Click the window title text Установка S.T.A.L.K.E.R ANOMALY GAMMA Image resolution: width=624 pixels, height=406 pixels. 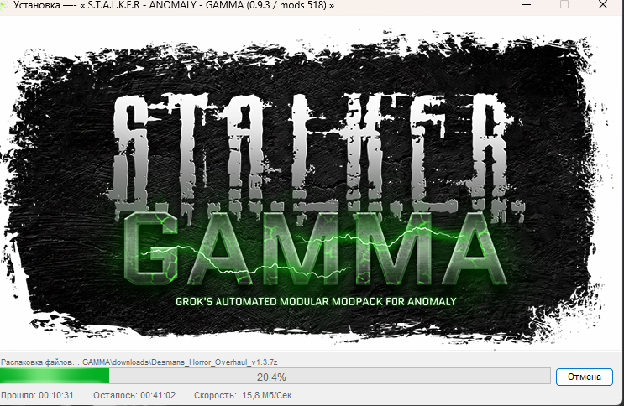tap(174, 6)
